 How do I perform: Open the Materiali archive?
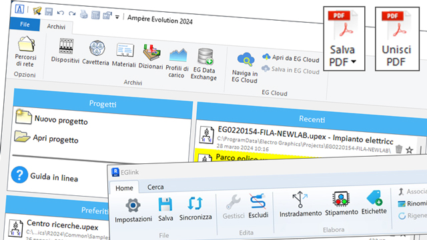(x=124, y=55)
